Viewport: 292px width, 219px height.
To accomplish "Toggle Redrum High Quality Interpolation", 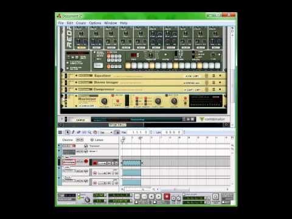I will (x=68, y=63).
